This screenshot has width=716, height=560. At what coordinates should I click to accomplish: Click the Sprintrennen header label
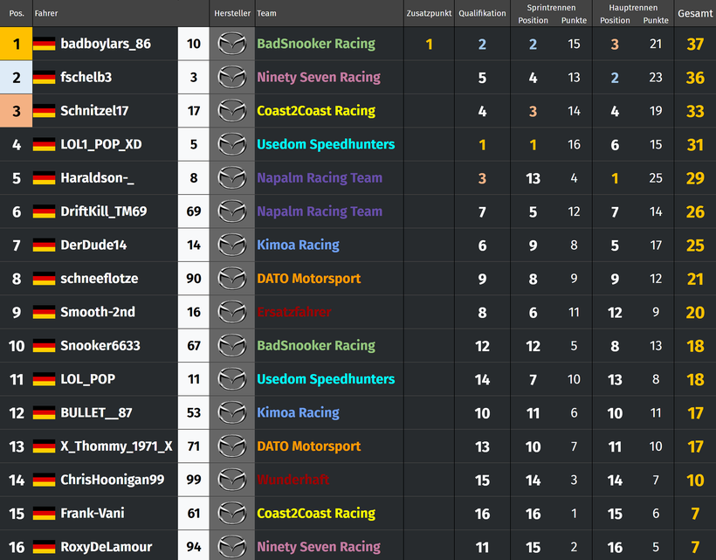click(551, 8)
